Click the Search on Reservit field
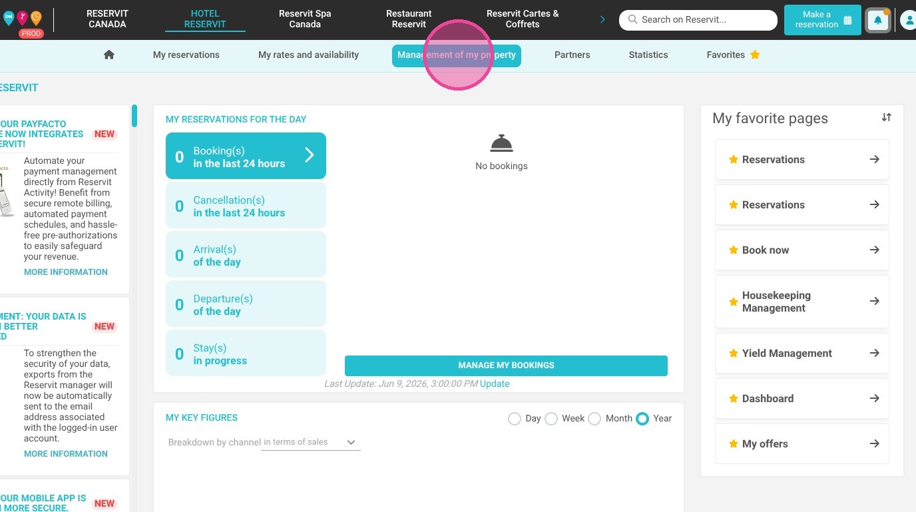This screenshot has height=512, width=916. point(698,20)
